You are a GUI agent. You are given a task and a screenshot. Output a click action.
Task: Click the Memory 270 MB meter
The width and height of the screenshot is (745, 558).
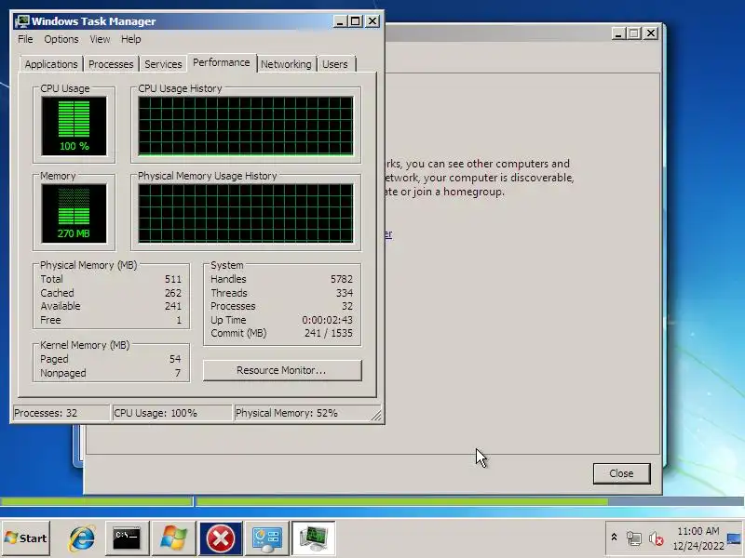tap(74, 214)
